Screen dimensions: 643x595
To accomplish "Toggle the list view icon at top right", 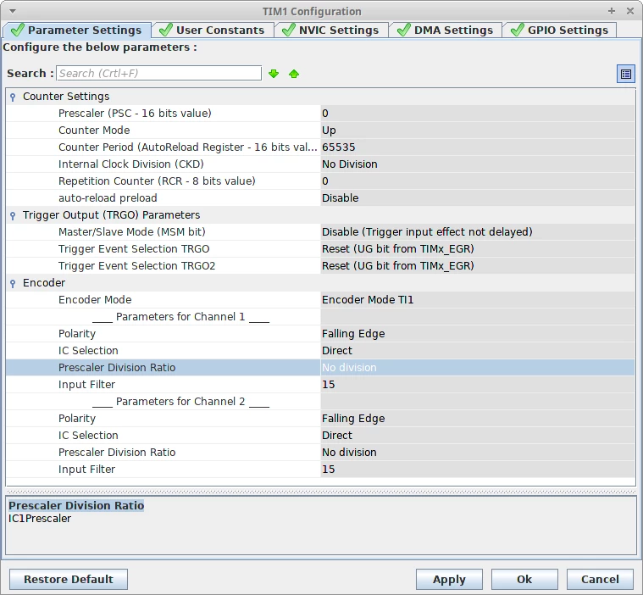I will click(626, 74).
